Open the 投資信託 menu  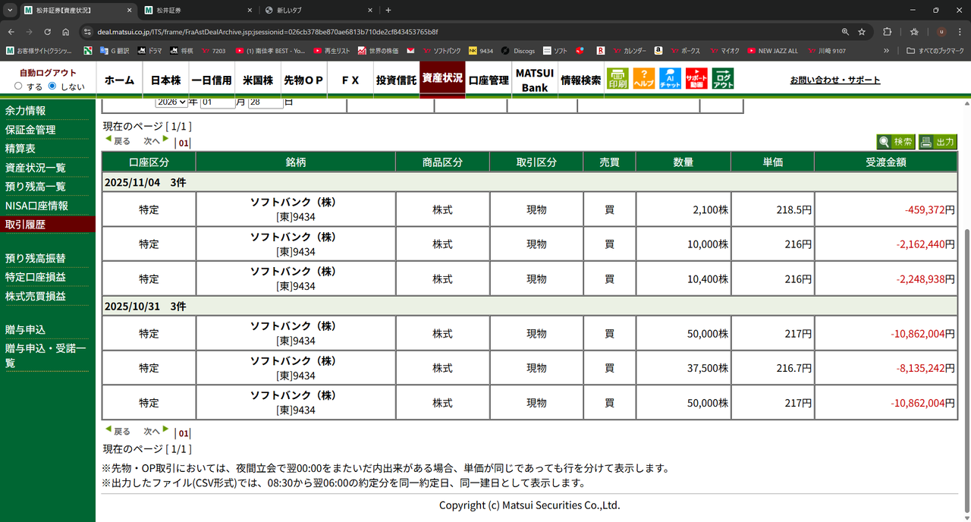click(396, 80)
